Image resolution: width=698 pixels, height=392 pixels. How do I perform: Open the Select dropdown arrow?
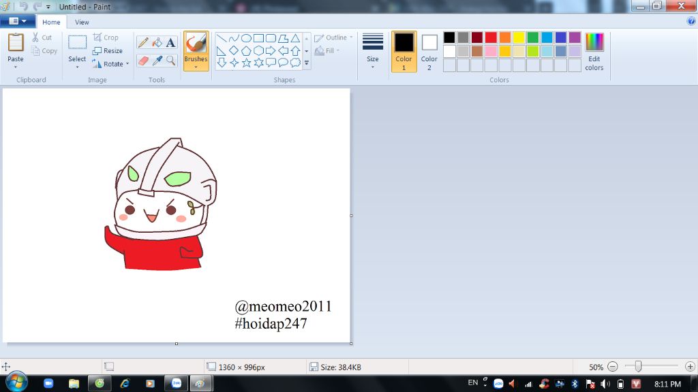[77, 67]
